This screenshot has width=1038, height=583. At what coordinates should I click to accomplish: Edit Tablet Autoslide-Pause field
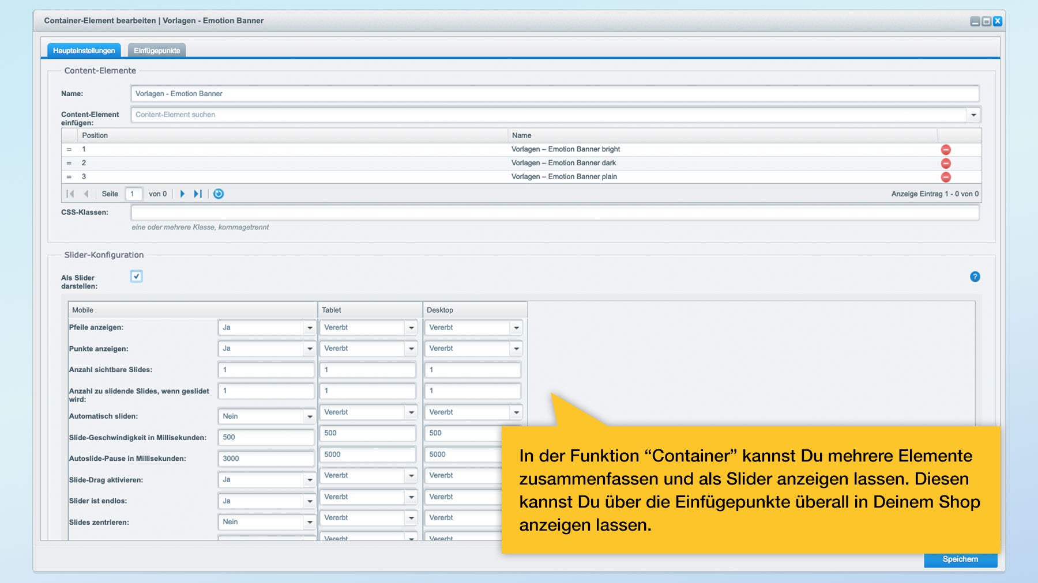[x=368, y=455]
